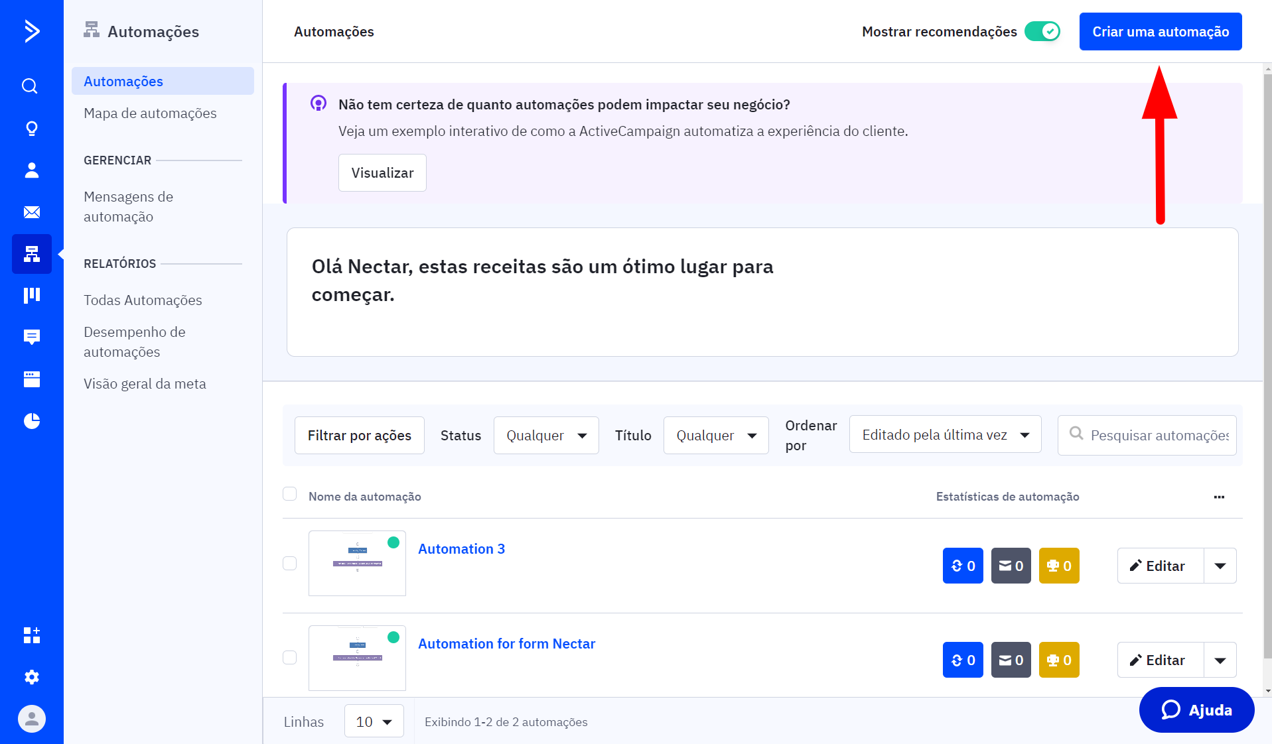Click yellow goals badge for Automation 3
The image size is (1272, 744).
[1059, 566]
